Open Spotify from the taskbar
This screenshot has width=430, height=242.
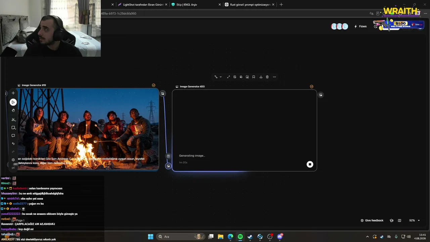coord(240,237)
